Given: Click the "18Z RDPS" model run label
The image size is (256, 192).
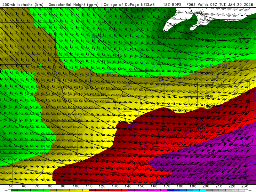Looking at the screenshot, I should click(172, 4).
